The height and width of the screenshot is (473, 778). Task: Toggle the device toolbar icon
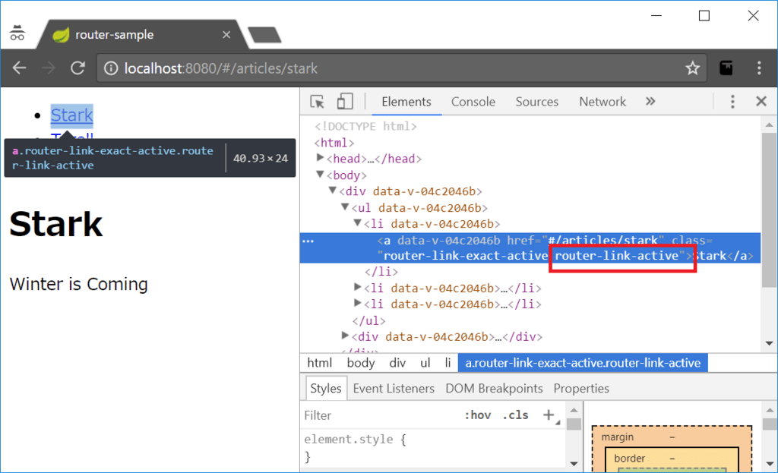coord(345,102)
